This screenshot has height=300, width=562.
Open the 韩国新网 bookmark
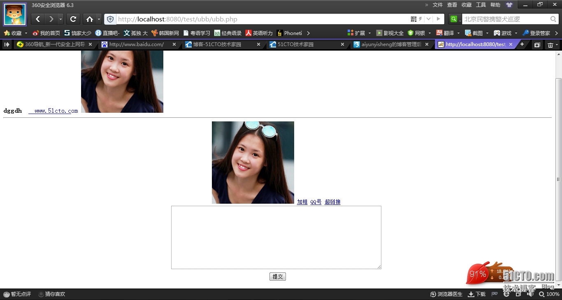[165, 33]
